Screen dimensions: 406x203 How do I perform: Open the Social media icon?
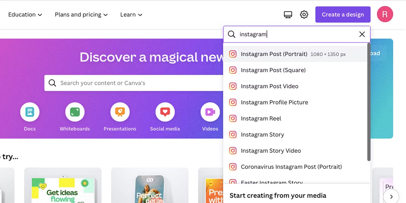coord(165,112)
